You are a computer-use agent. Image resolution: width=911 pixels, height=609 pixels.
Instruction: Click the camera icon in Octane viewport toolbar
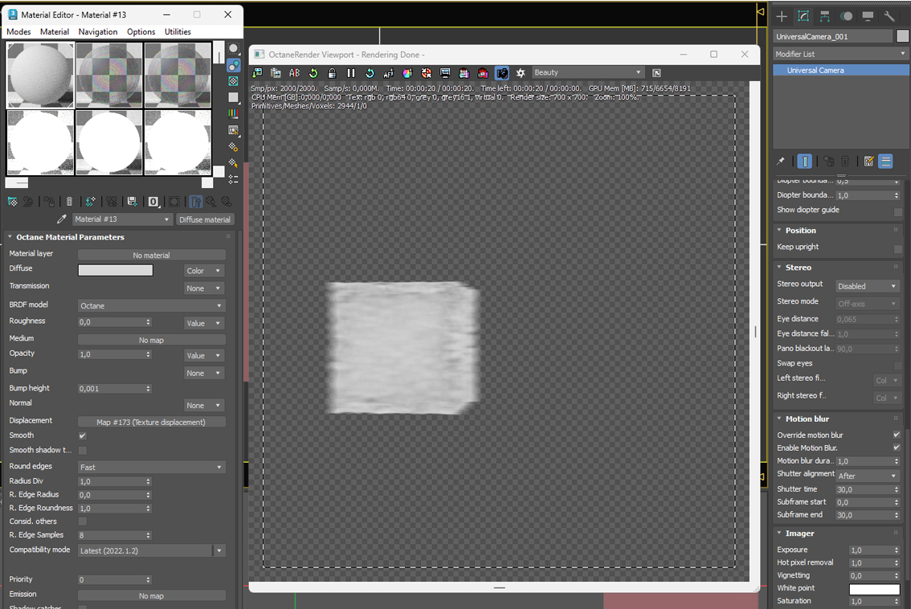[x=502, y=72]
